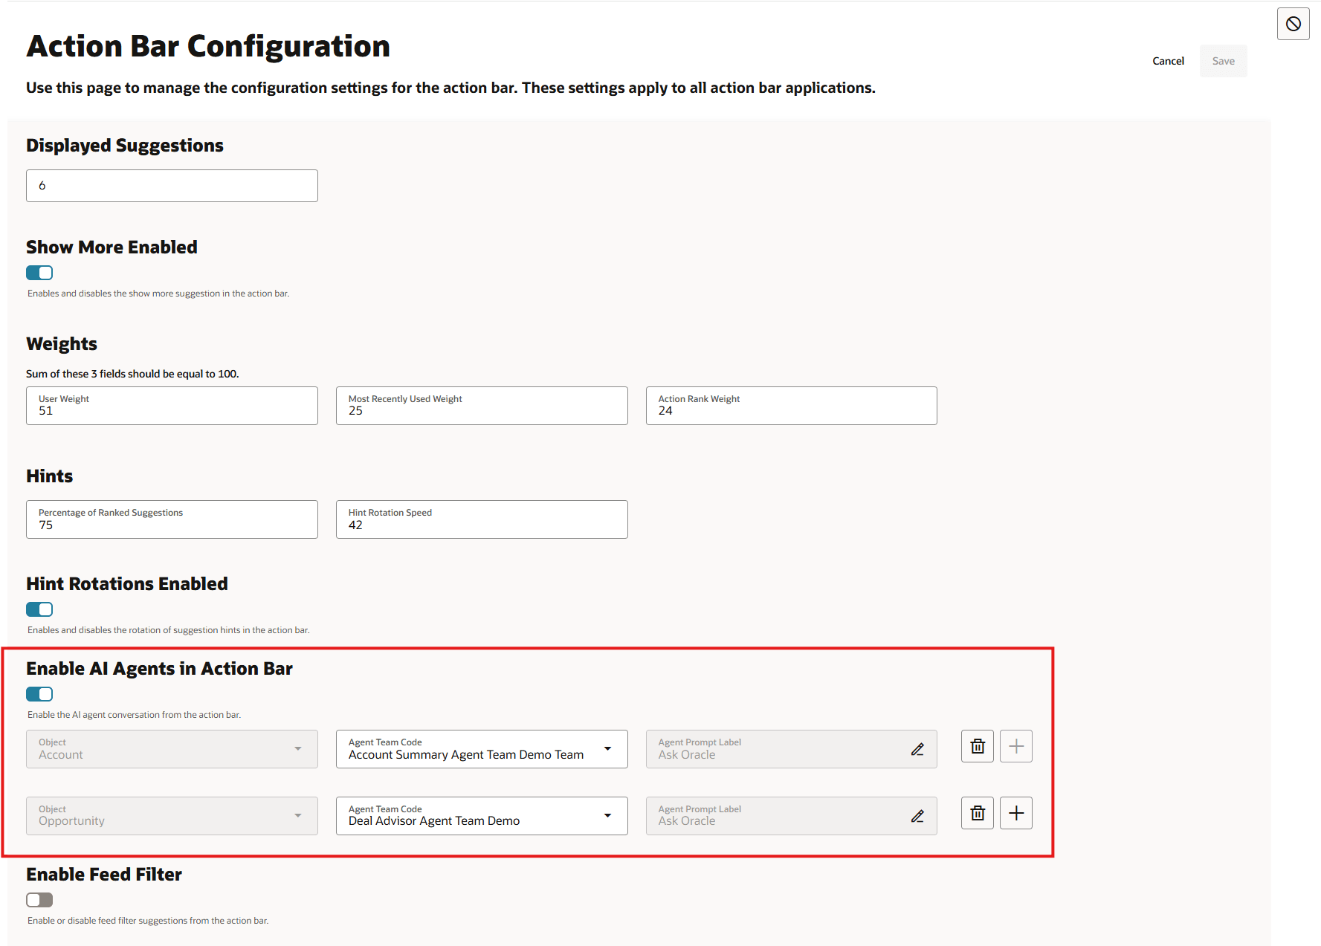Add a new agent row below Account
1321x946 pixels.
tap(1015, 746)
